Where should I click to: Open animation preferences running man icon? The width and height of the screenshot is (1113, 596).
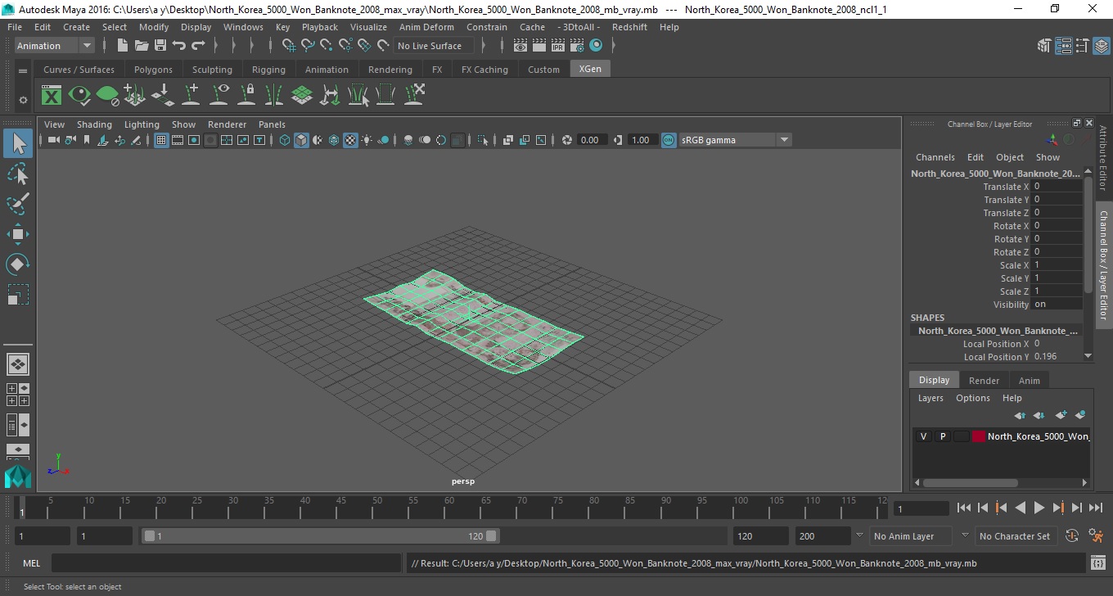tap(1096, 536)
